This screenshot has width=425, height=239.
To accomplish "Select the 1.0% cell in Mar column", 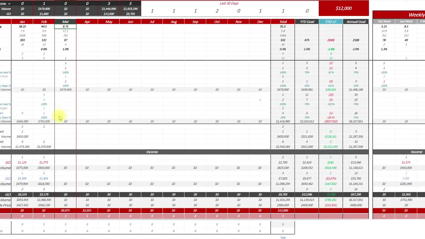I will 65,49.
